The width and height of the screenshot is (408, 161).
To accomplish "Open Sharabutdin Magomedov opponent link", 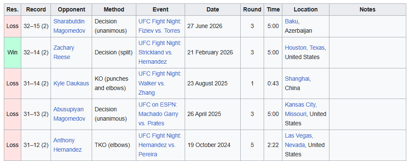I will point(69,26).
